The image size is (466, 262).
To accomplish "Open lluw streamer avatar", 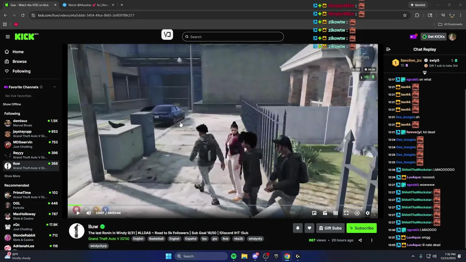I will coord(77,231).
